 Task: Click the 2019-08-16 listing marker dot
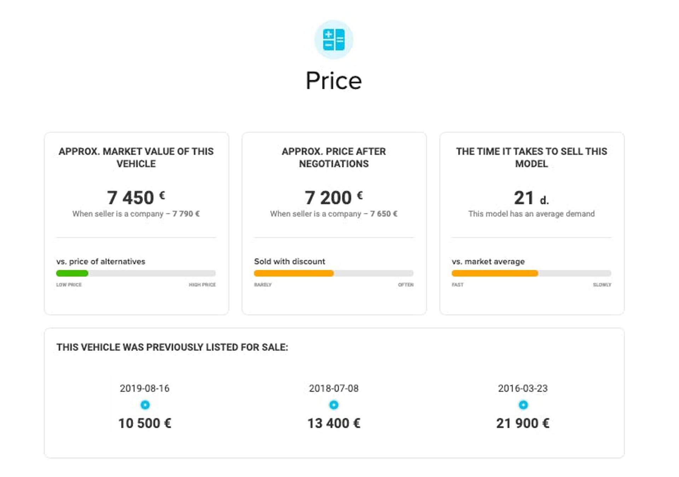point(145,405)
